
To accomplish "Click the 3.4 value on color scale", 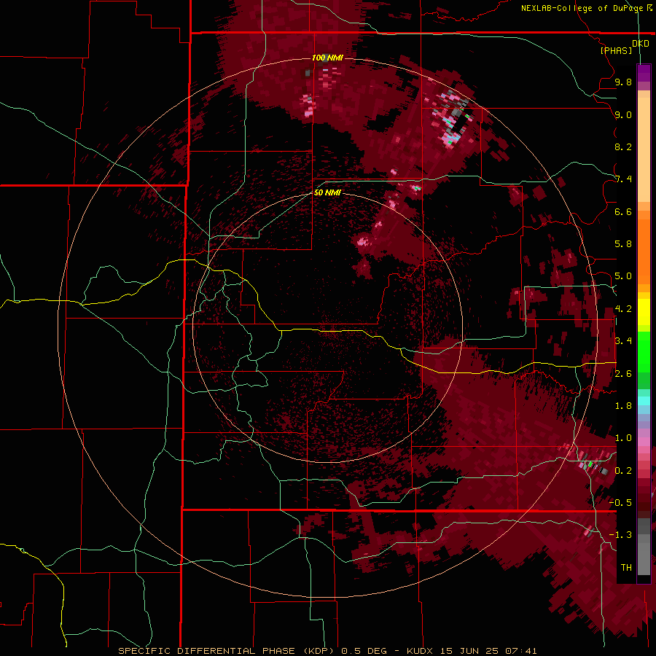I will [x=623, y=341].
